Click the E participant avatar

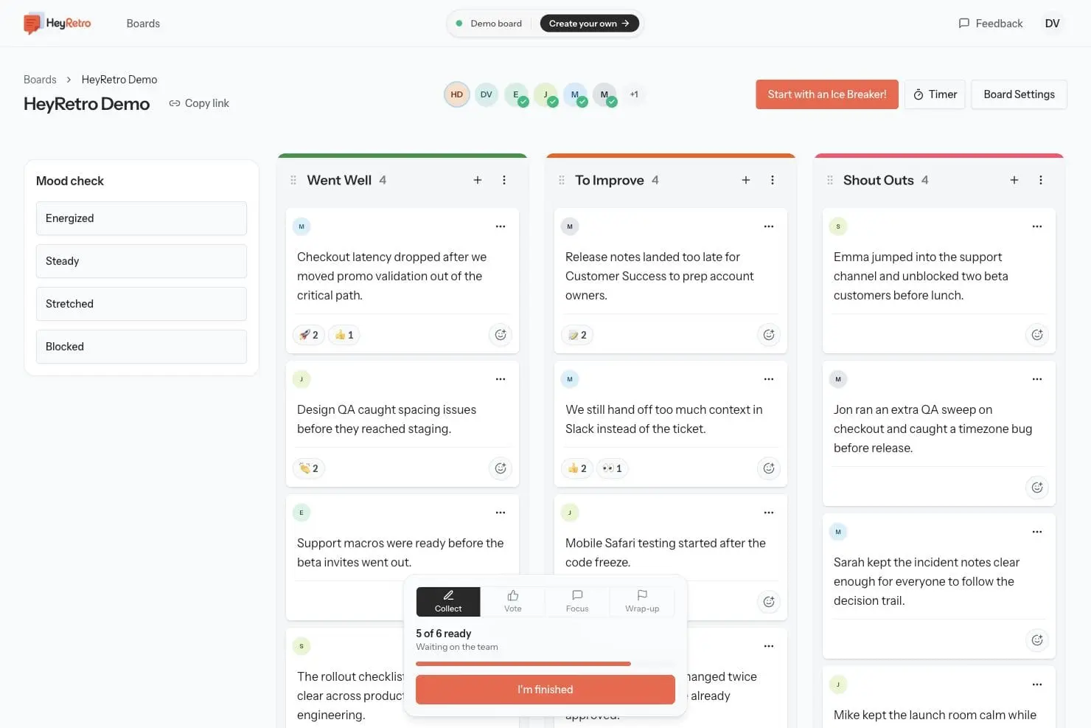(x=516, y=94)
